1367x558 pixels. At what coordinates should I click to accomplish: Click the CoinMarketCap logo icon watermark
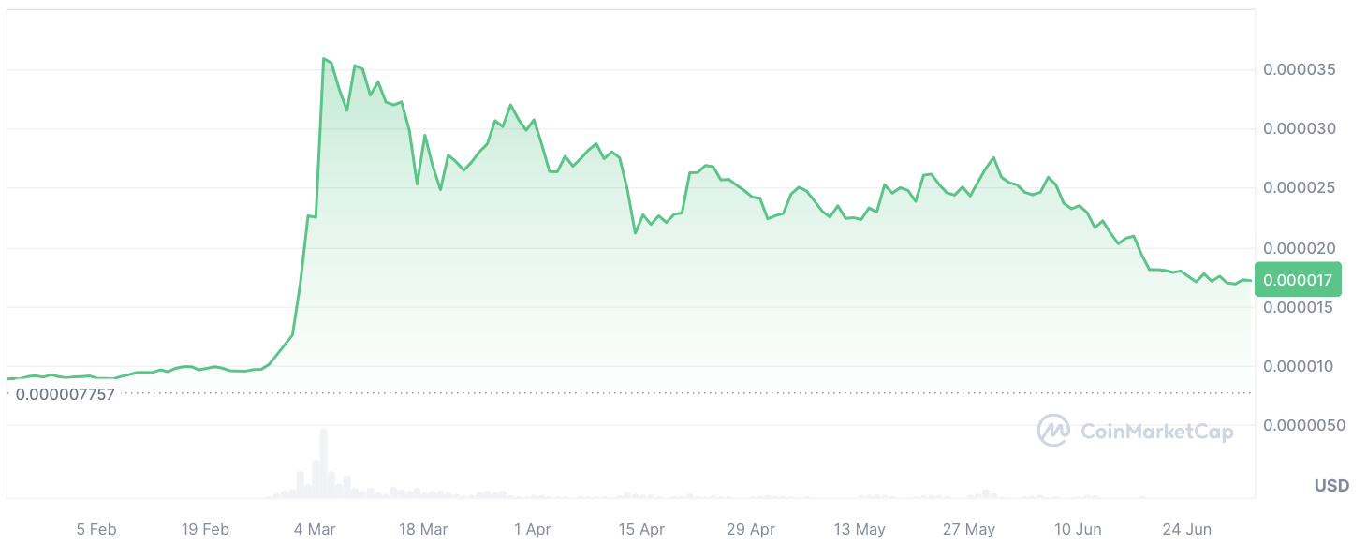pyautogui.click(x=1053, y=431)
